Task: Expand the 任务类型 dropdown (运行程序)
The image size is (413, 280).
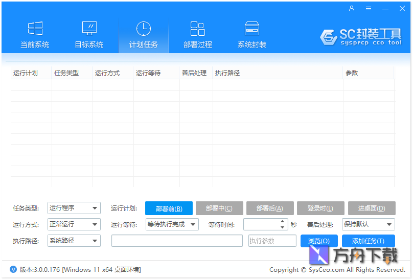Action: pos(74,208)
